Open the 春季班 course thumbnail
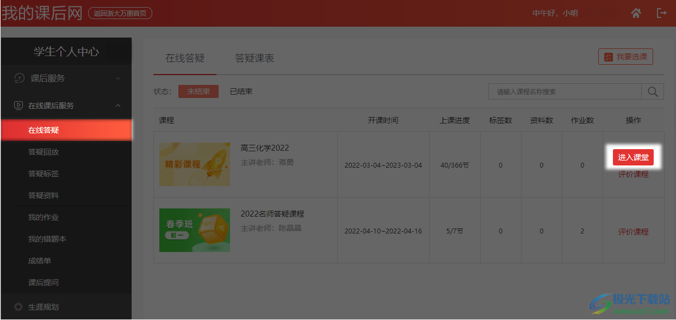Screen dimensions: 676x320 point(195,230)
